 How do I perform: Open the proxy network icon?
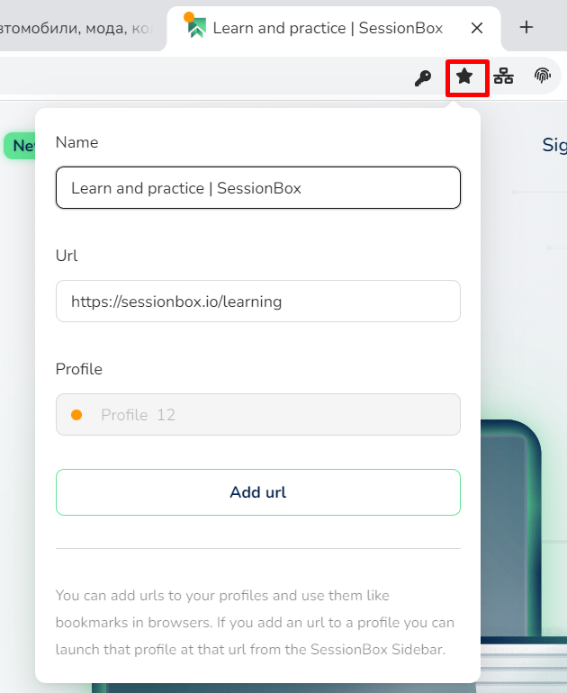503,76
